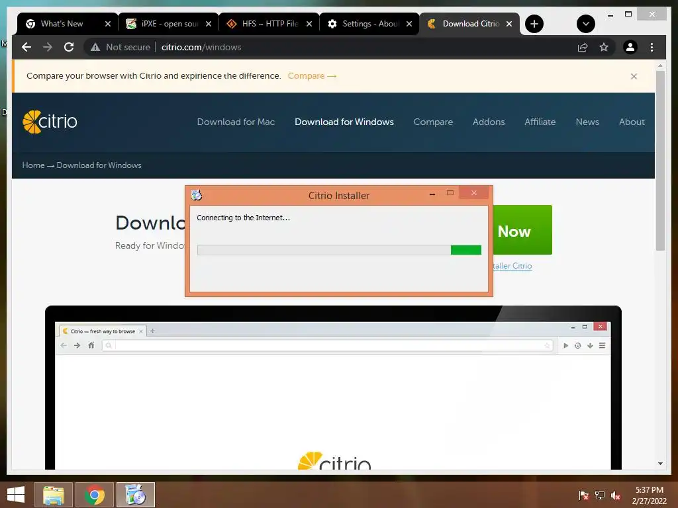Open File Explorer from taskbar
The height and width of the screenshot is (508, 678).
[x=54, y=495]
